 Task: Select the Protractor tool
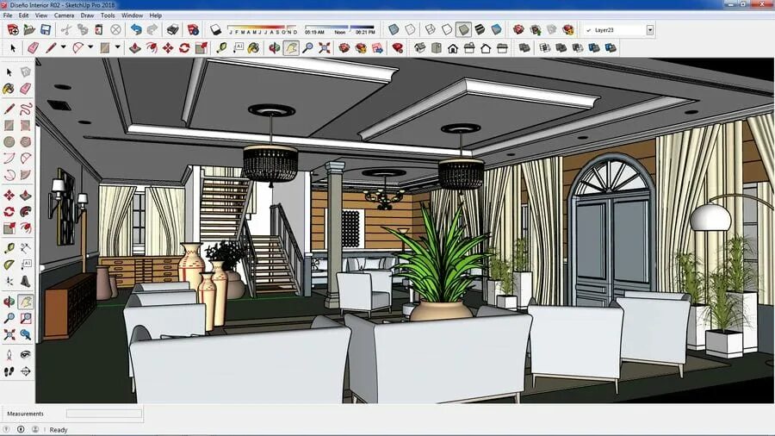click(9, 265)
